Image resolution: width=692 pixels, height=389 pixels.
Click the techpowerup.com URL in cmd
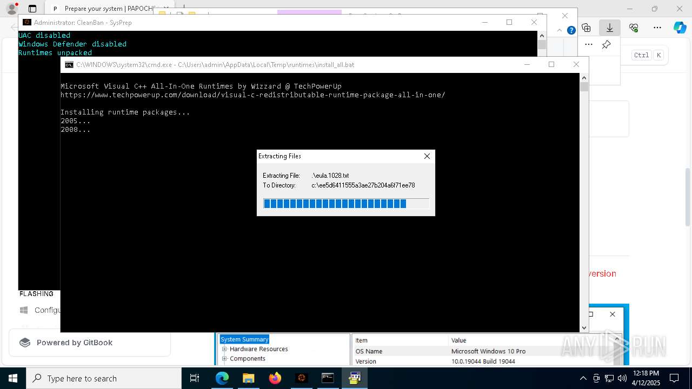point(252,95)
